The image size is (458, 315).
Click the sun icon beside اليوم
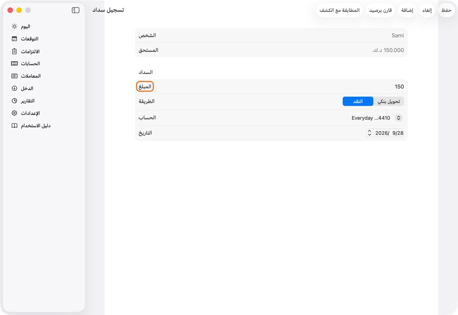14,26
